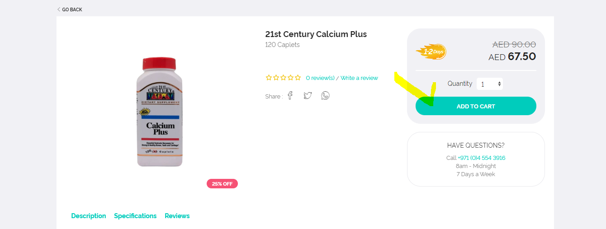Go back using the Go Back link
Viewport: 606px width, 229px height.
pos(70,9)
